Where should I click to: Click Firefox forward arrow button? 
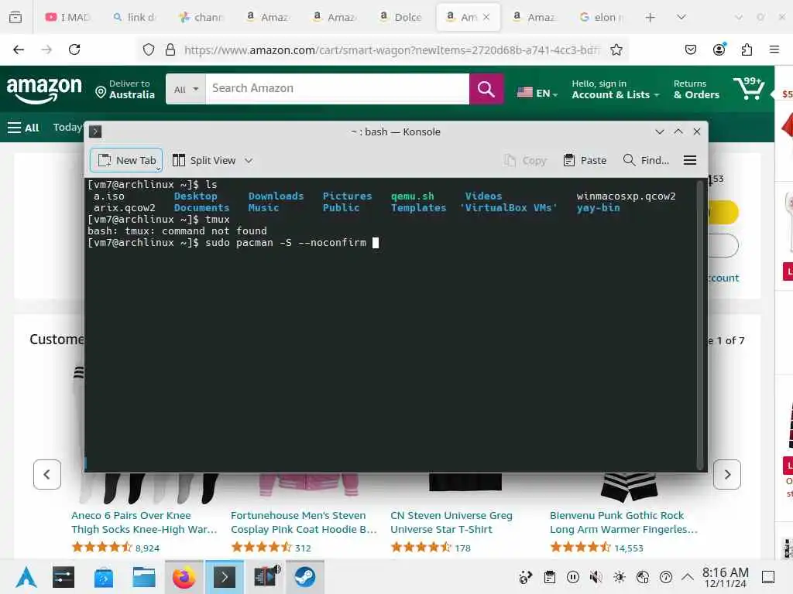pyautogui.click(x=46, y=49)
